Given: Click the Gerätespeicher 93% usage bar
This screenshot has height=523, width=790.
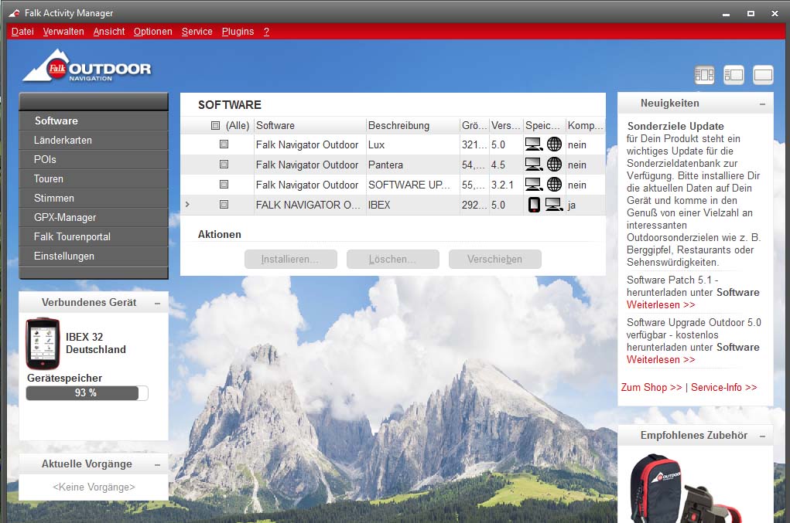Looking at the screenshot, I should pyautogui.click(x=87, y=393).
